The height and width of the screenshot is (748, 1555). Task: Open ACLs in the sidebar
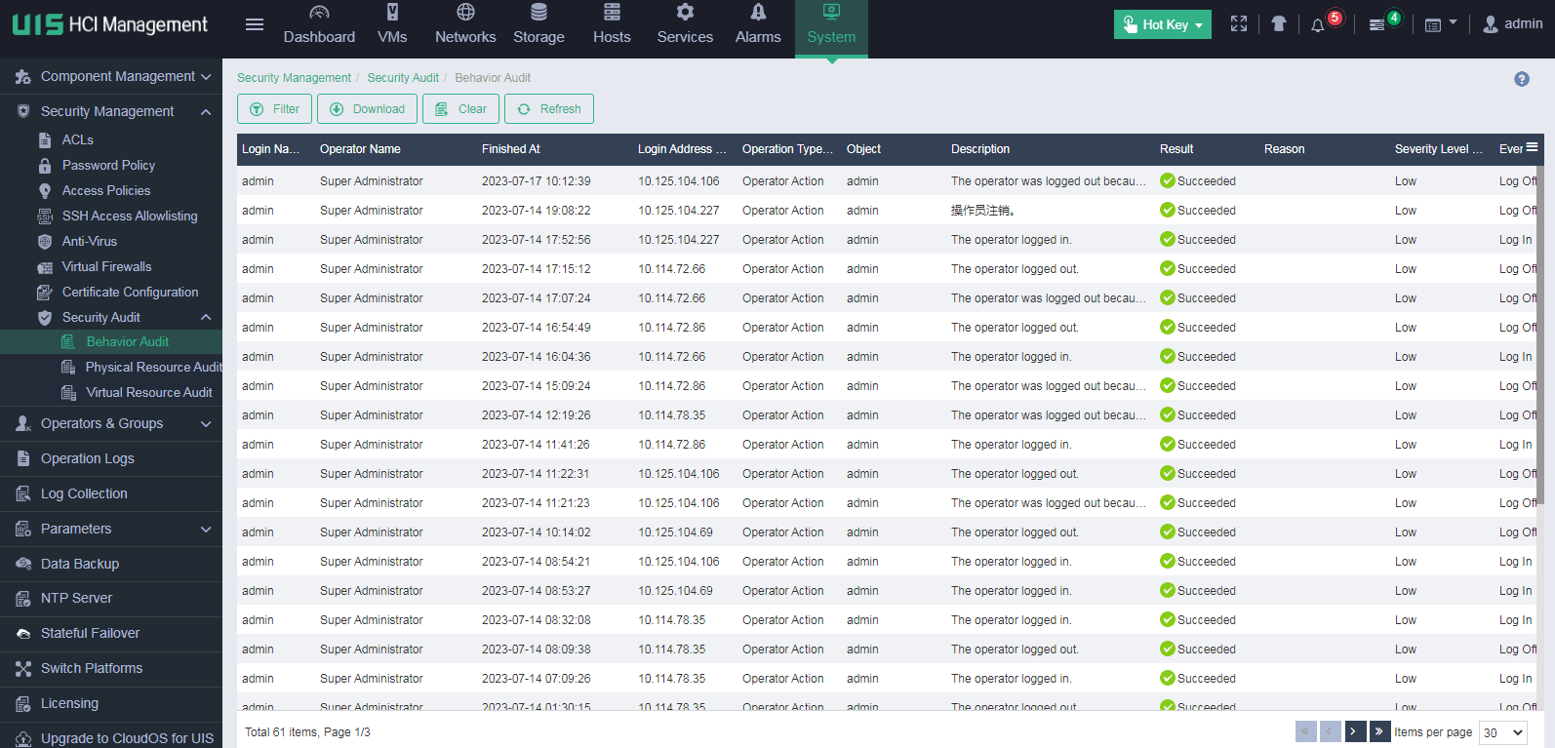tap(78, 139)
